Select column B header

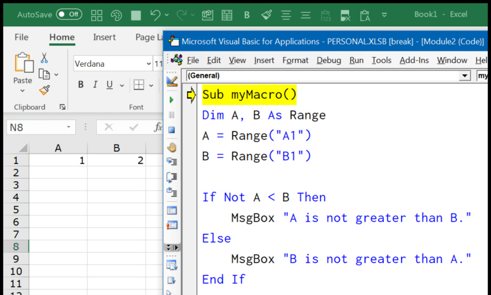point(116,148)
